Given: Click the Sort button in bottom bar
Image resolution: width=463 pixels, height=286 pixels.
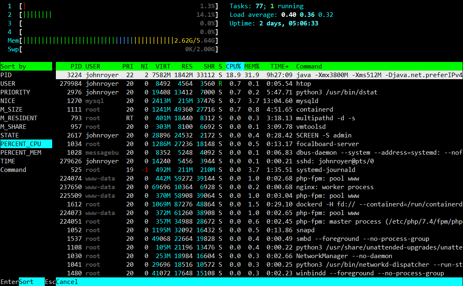Looking at the screenshot, I should tap(32, 282).
